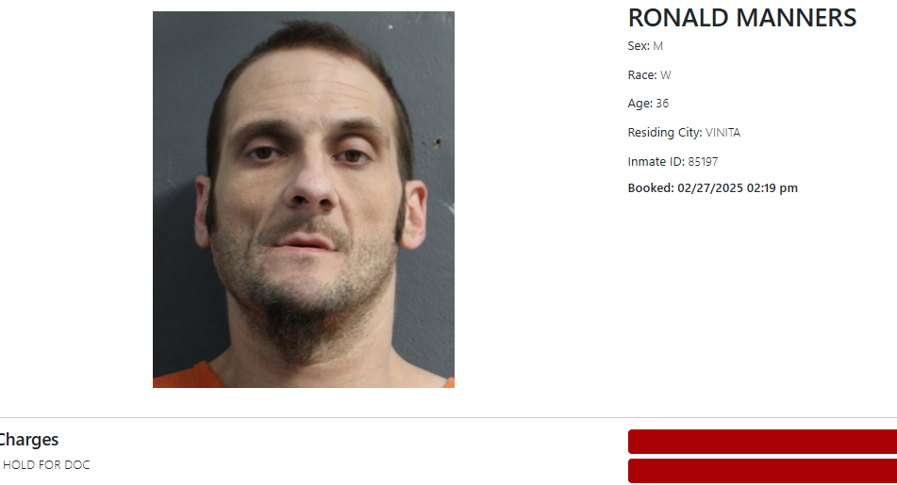This screenshot has width=897, height=485.
Task: Click the horizontal divider above Charges
Action: point(449,417)
